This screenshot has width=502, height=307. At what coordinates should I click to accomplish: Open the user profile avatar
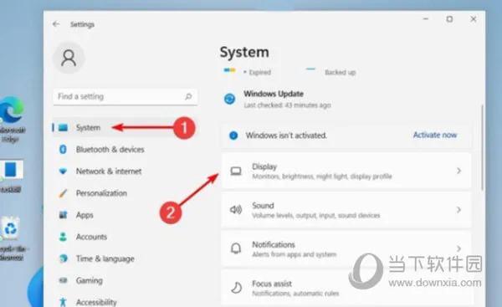coord(69,58)
